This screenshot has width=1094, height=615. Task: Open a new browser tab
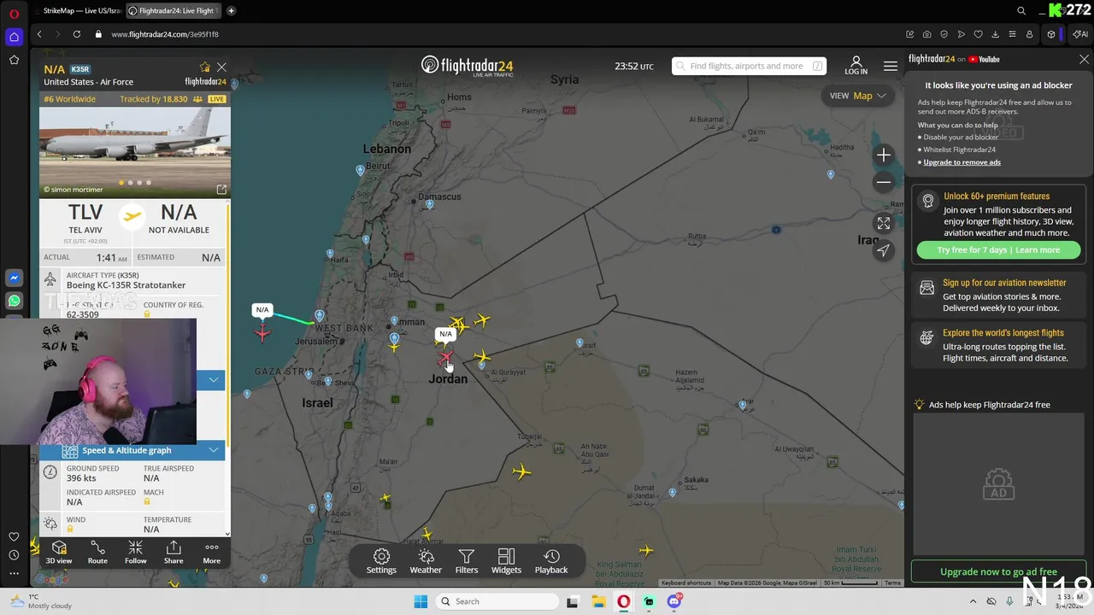[x=231, y=11]
